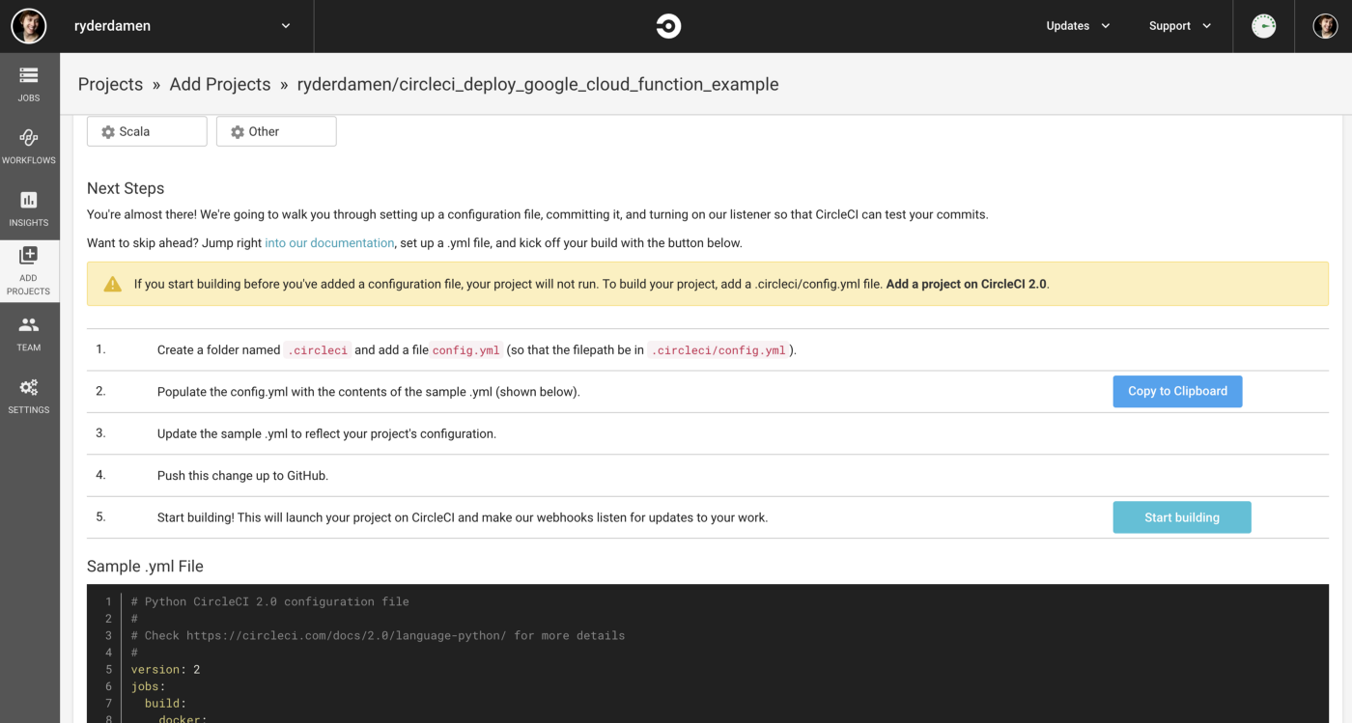
Task: Click the 'Sample .yml File' heading
Action: 145,566
